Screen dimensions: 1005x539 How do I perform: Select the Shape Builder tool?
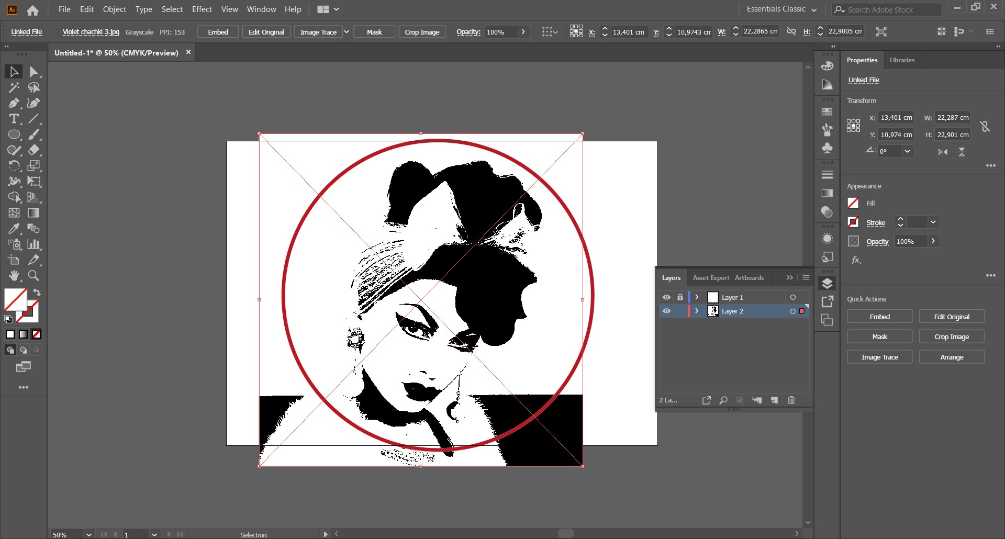(x=14, y=197)
